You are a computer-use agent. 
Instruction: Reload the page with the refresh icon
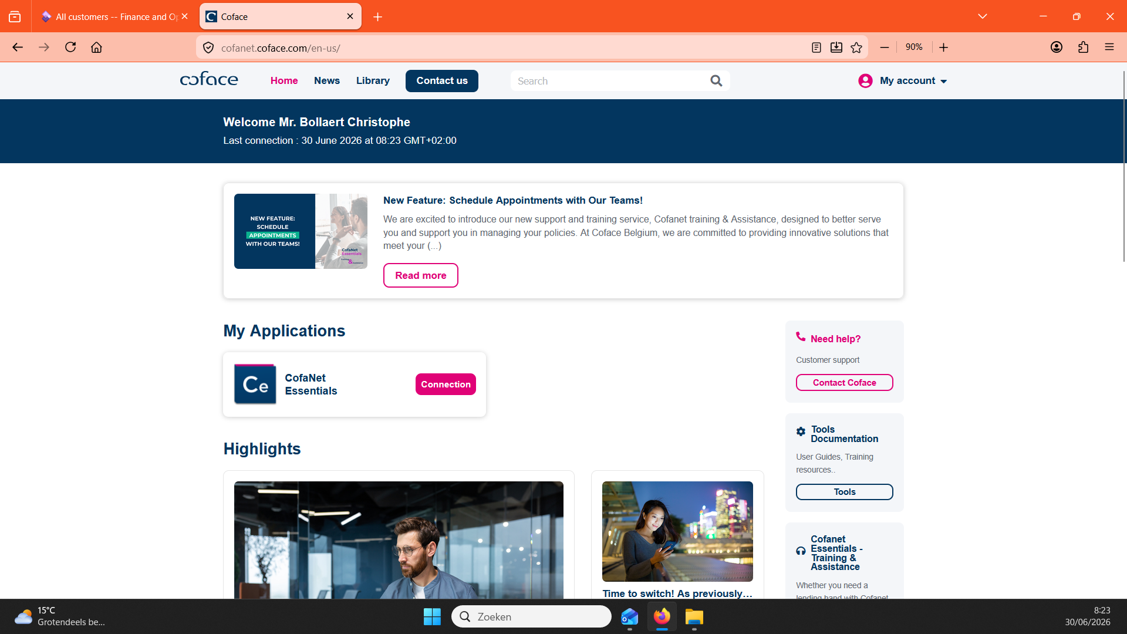pos(70,48)
